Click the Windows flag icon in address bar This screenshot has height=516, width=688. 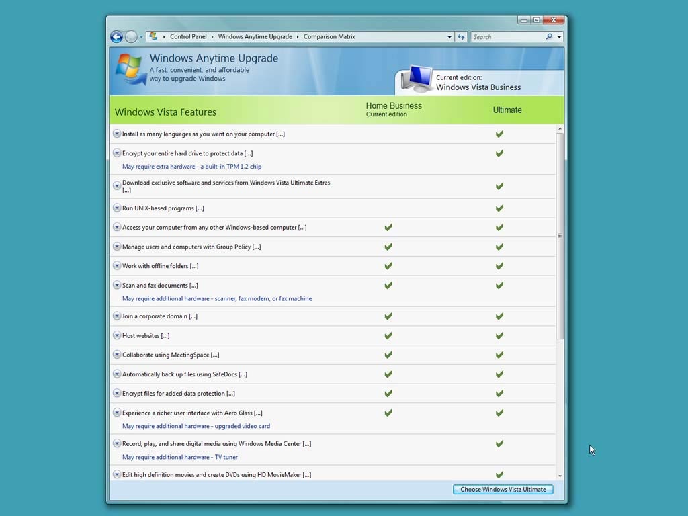[153, 36]
